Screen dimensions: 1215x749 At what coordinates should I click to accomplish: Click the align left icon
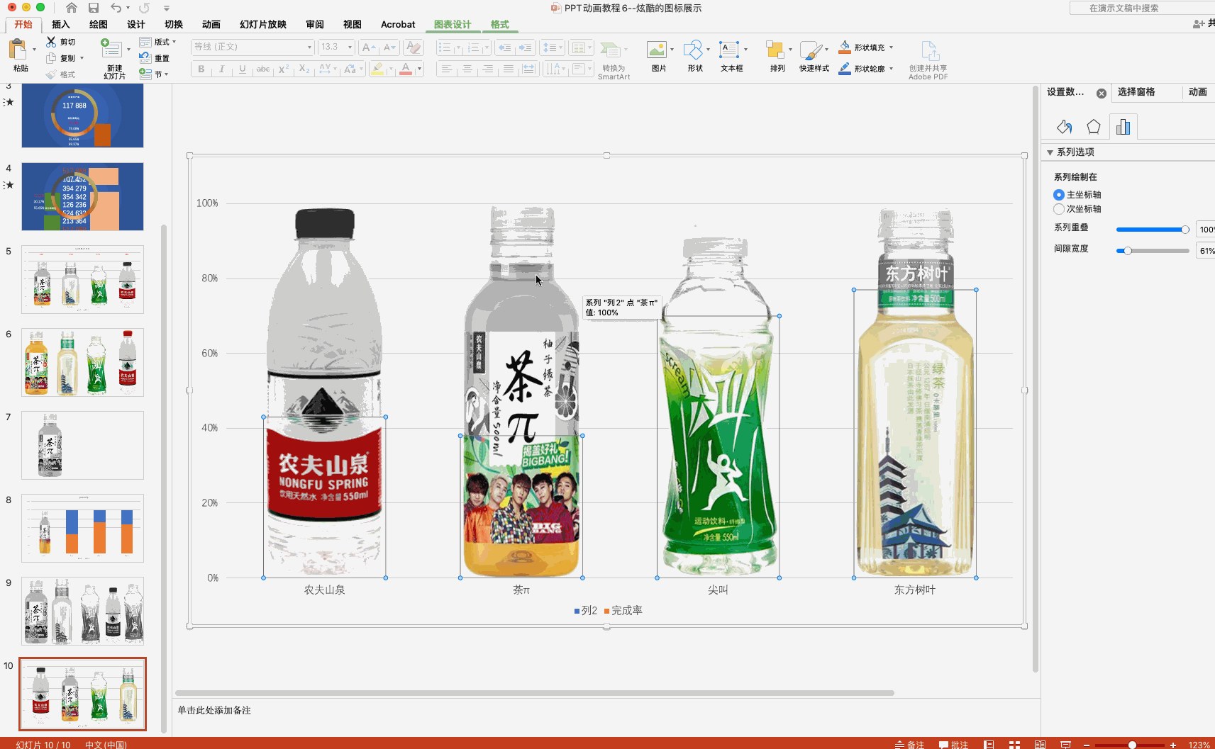coord(446,69)
